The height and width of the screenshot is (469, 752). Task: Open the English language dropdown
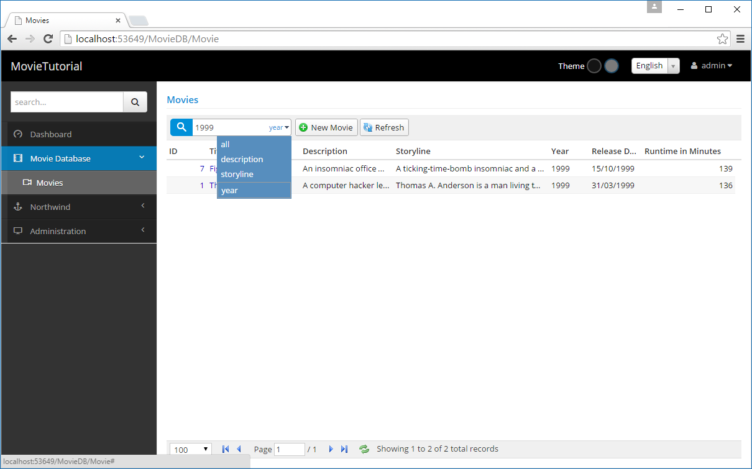coord(655,66)
